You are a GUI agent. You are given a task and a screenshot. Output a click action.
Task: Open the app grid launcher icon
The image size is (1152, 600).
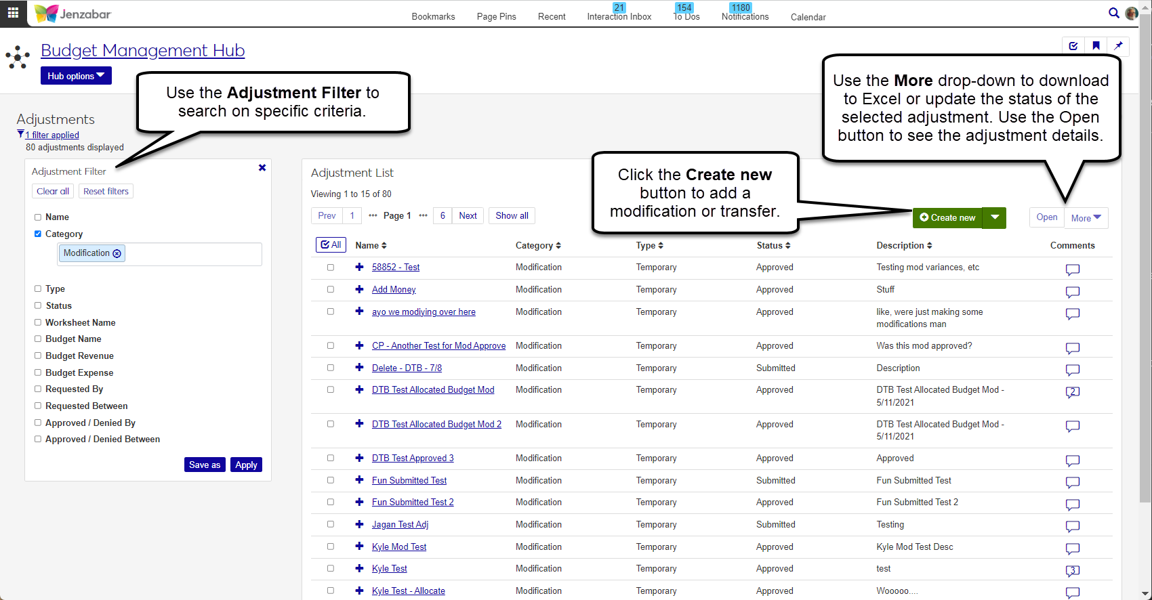point(13,13)
